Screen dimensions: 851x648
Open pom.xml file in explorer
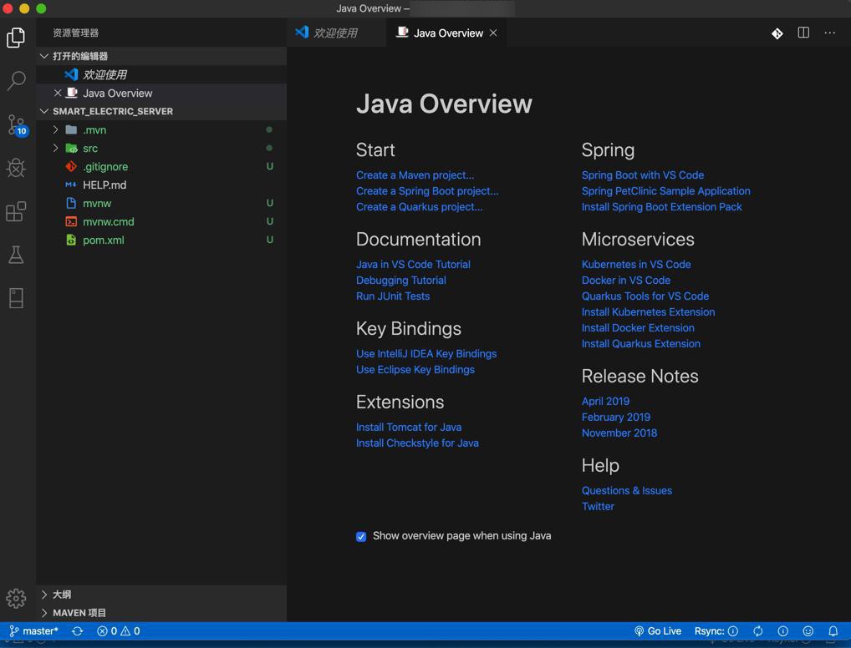pyautogui.click(x=161, y=240)
